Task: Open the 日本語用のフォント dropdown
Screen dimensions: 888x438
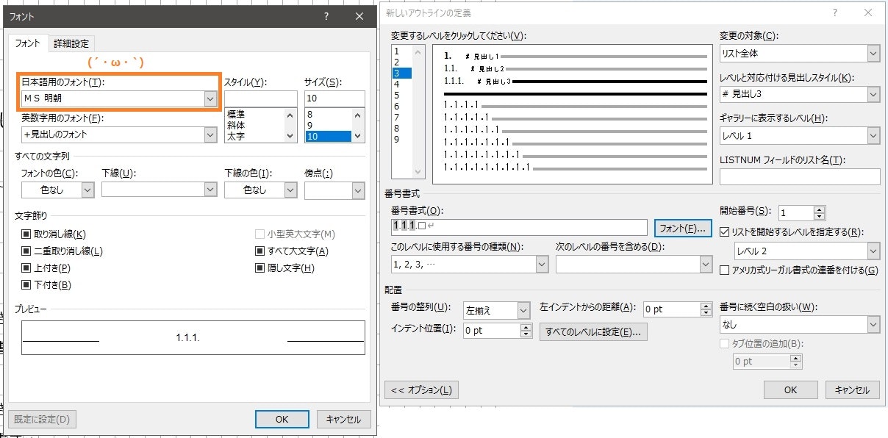Action: pyautogui.click(x=210, y=98)
